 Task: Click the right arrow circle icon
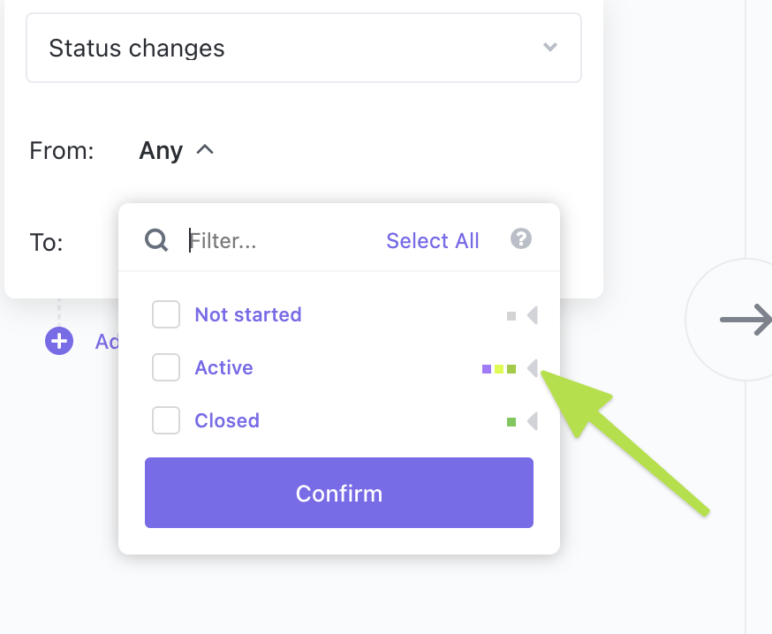click(x=740, y=320)
